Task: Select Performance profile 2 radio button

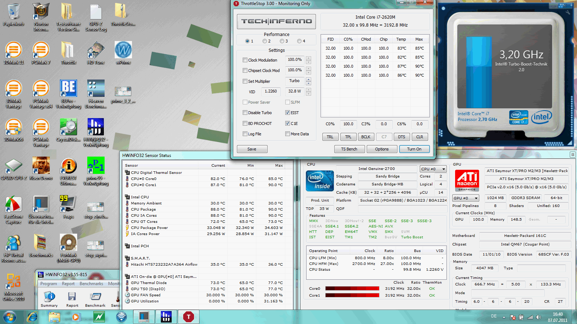Action: pos(265,41)
